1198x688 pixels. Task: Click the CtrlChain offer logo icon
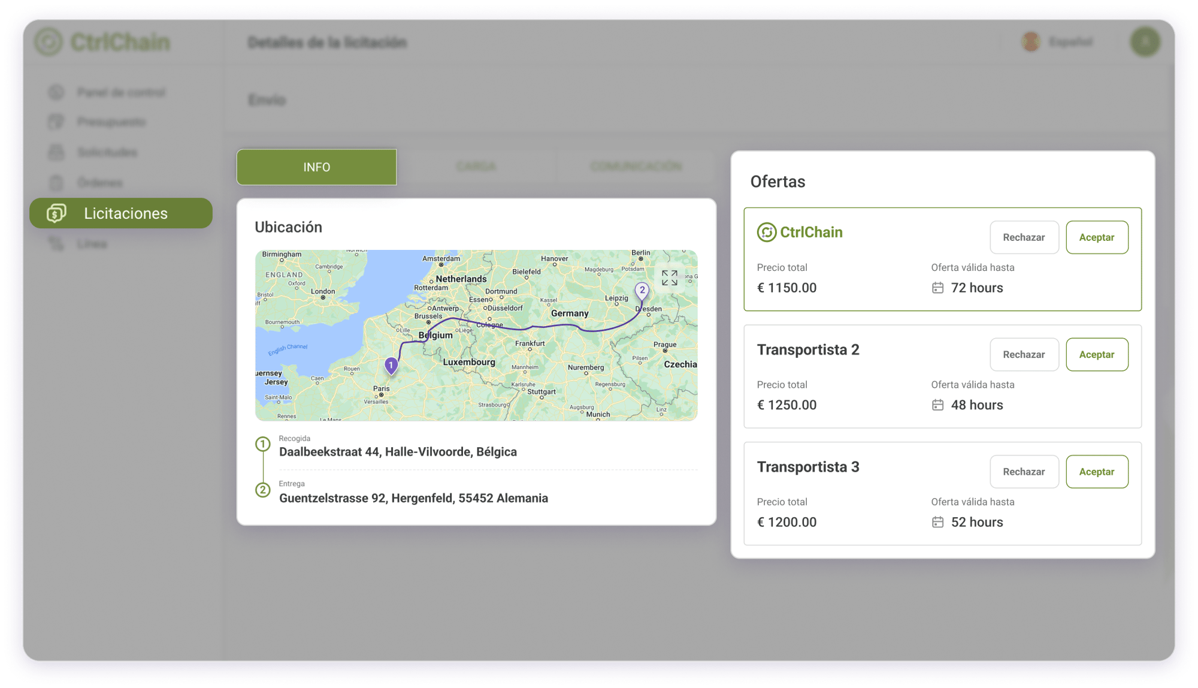click(766, 232)
